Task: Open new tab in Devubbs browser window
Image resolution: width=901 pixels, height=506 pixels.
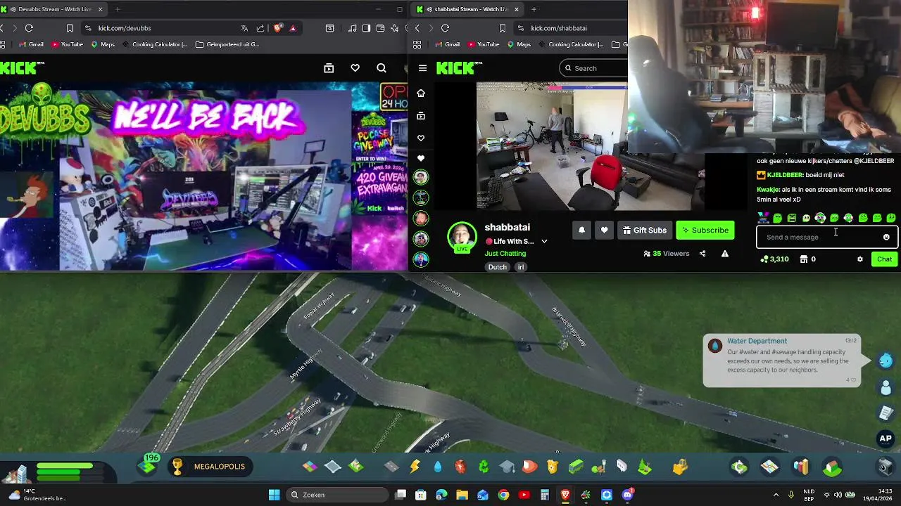Action: point(118,9)
